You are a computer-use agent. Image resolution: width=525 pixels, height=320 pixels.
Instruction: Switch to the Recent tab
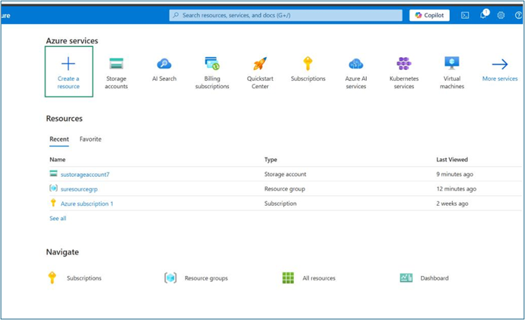coord(59,139)
